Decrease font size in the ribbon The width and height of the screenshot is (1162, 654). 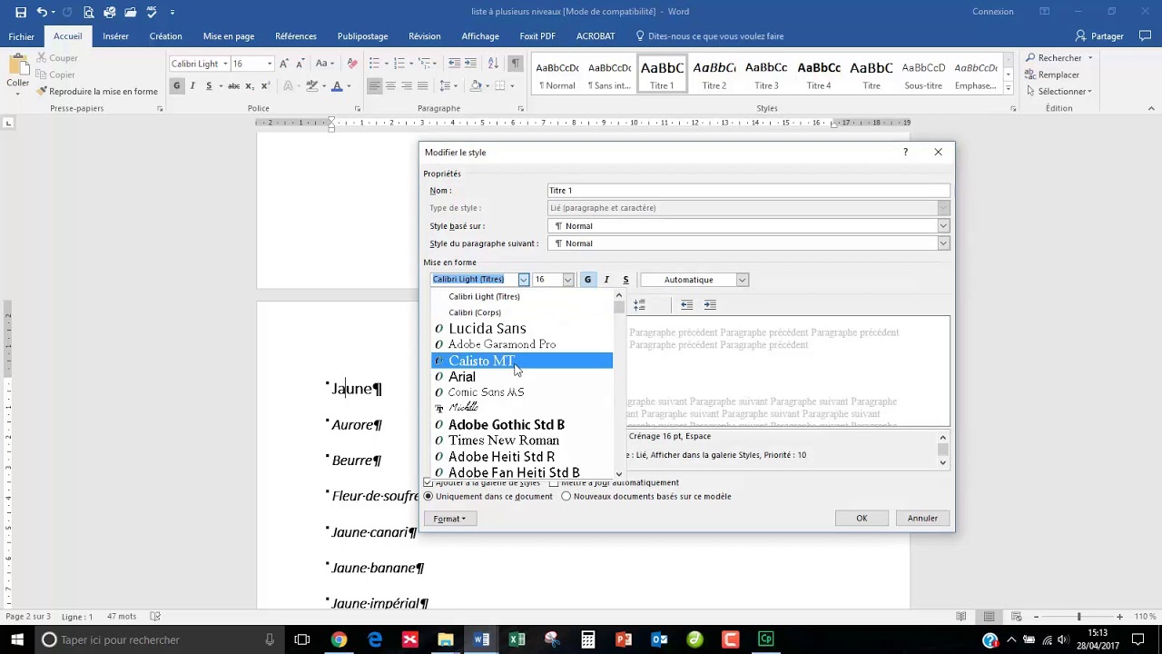click(299, 64)
